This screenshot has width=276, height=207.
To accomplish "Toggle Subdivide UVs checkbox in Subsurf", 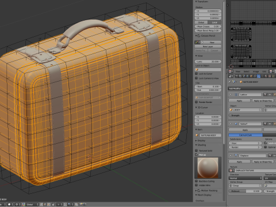I will click(x=266, y=143).
